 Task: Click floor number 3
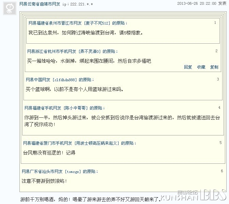218,79
